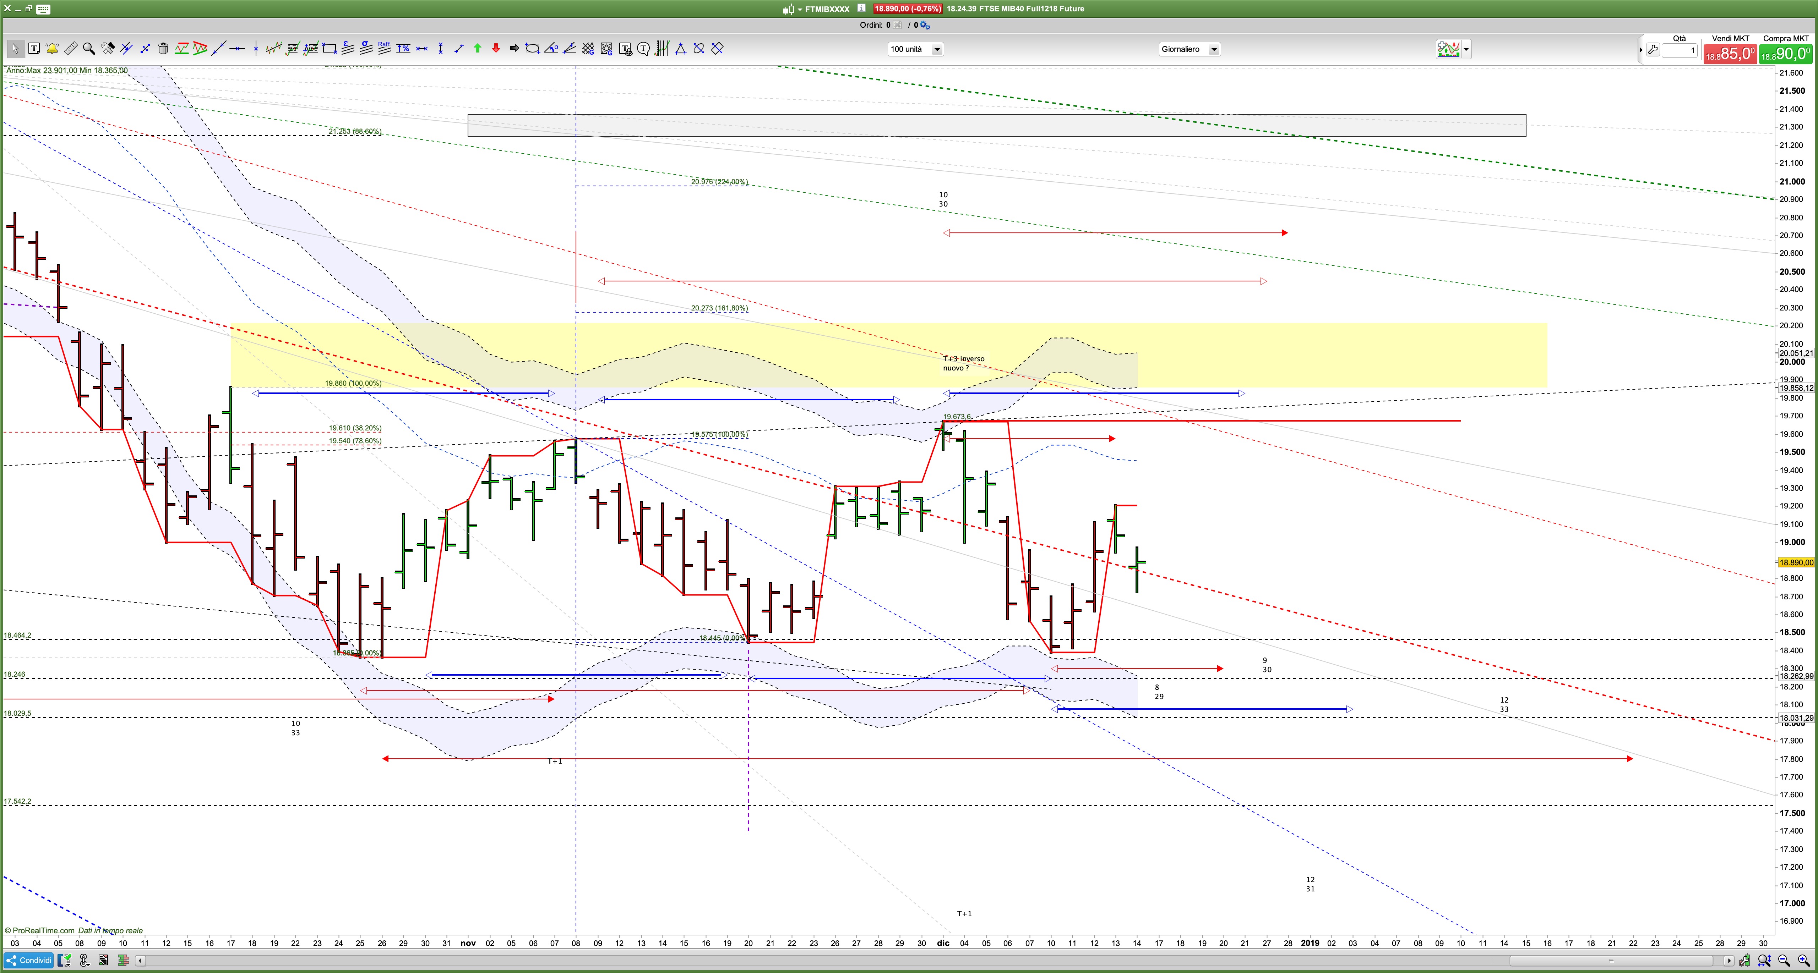Click the bottom-right chart settings wrench icon

[x=1744, y=960]
